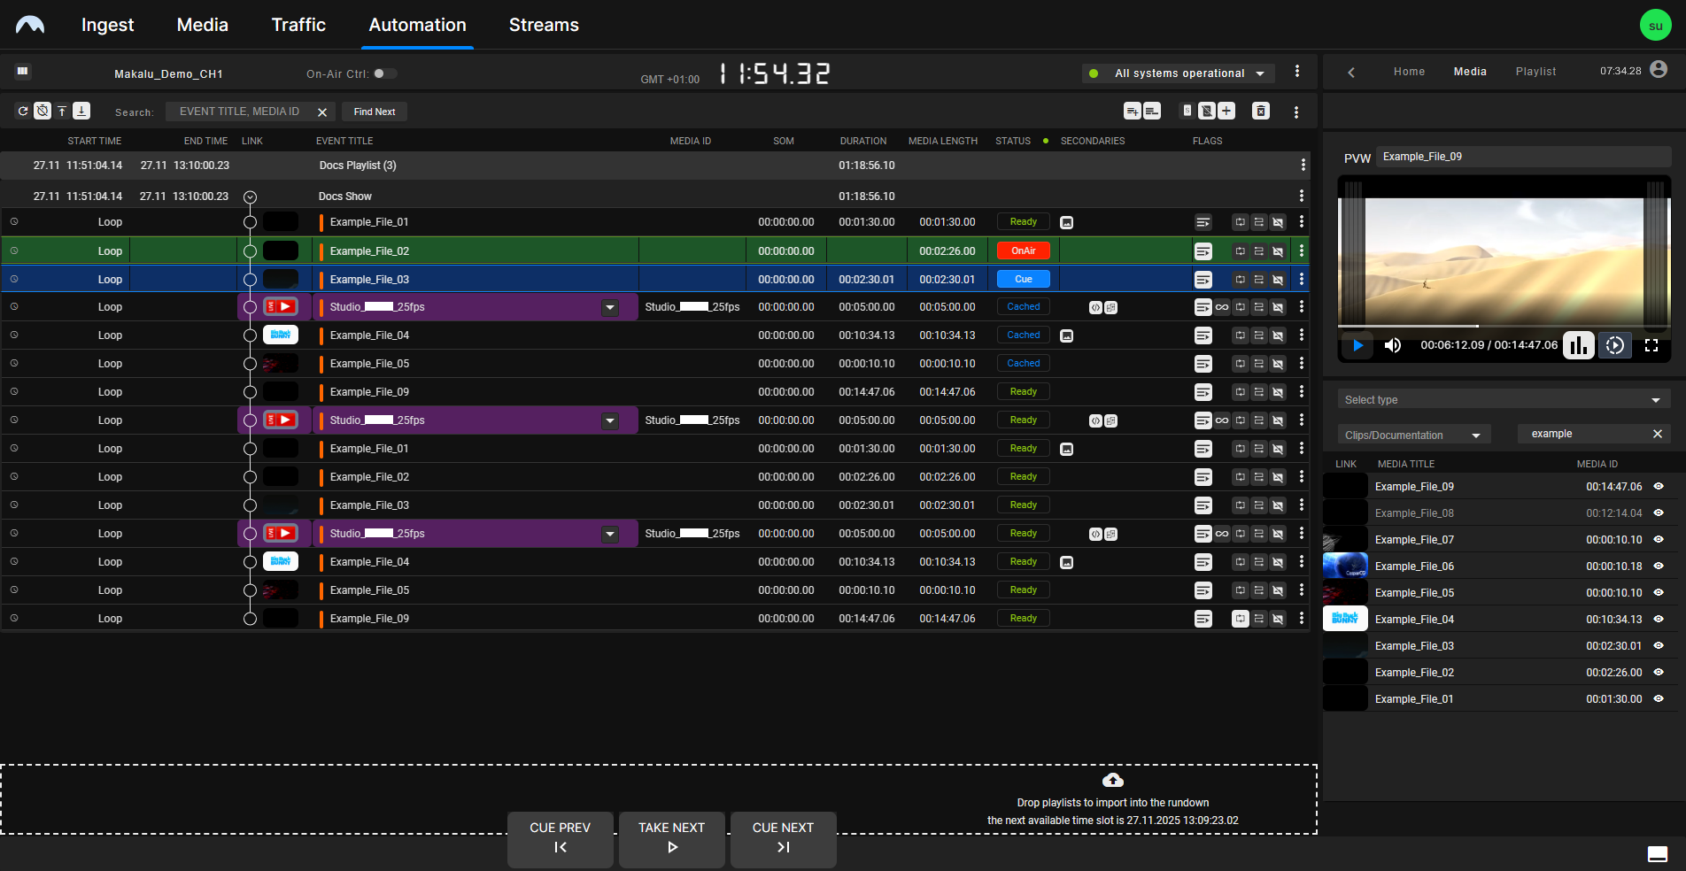Click the jump-to-top icon in the toolbar
Viewport: 1686px width, 871px height.
62,111
